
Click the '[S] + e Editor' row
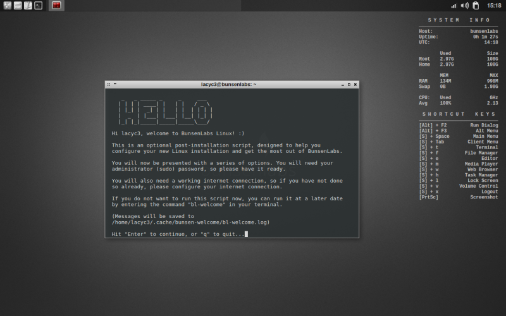coord(458,159)
